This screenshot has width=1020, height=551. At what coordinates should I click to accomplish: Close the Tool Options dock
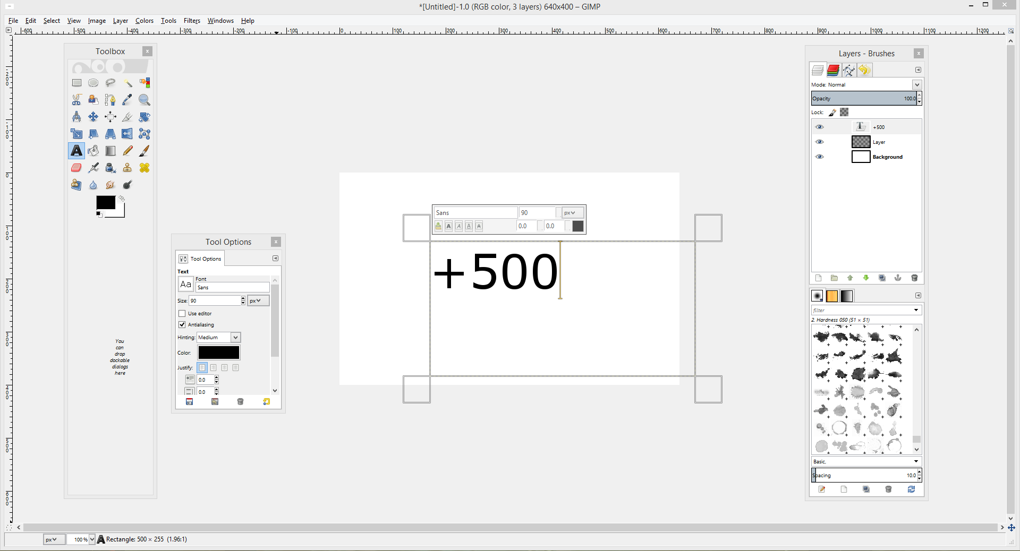pos(276,242)
